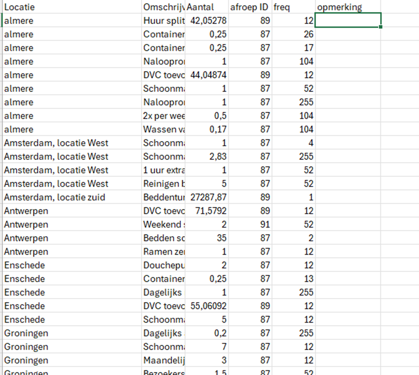Click the Aantal value 0,5
419x375 pixels.
coord(207,115)
